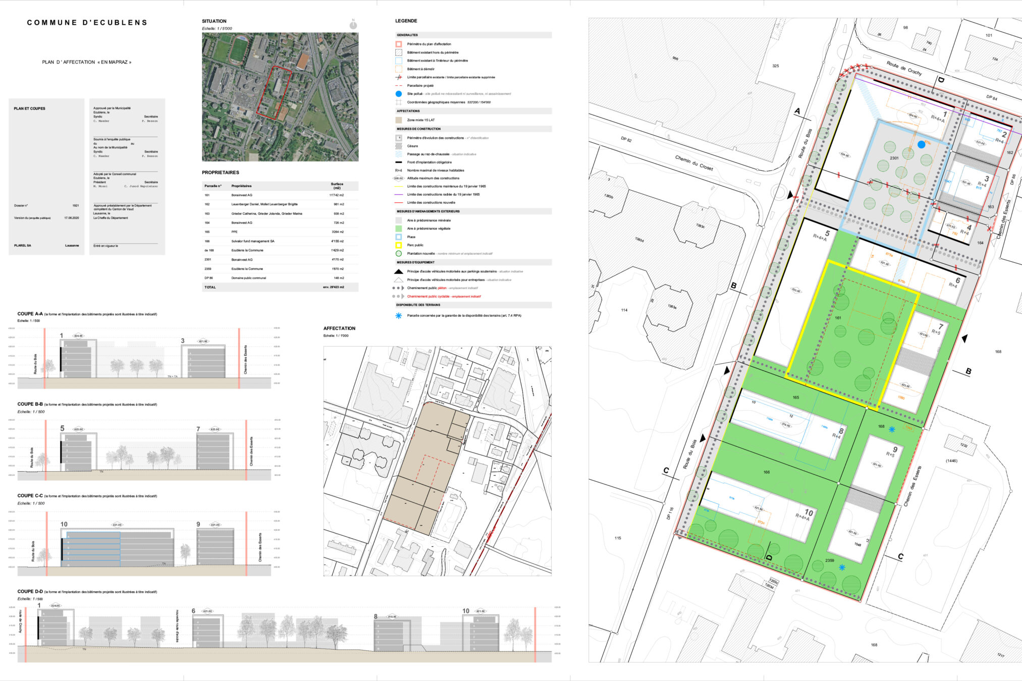Click the 'MESURES D'AMENAGEMENTS EXTERIEURS' section header
This screenshot has height=681, width=1022.
[473, 211]
